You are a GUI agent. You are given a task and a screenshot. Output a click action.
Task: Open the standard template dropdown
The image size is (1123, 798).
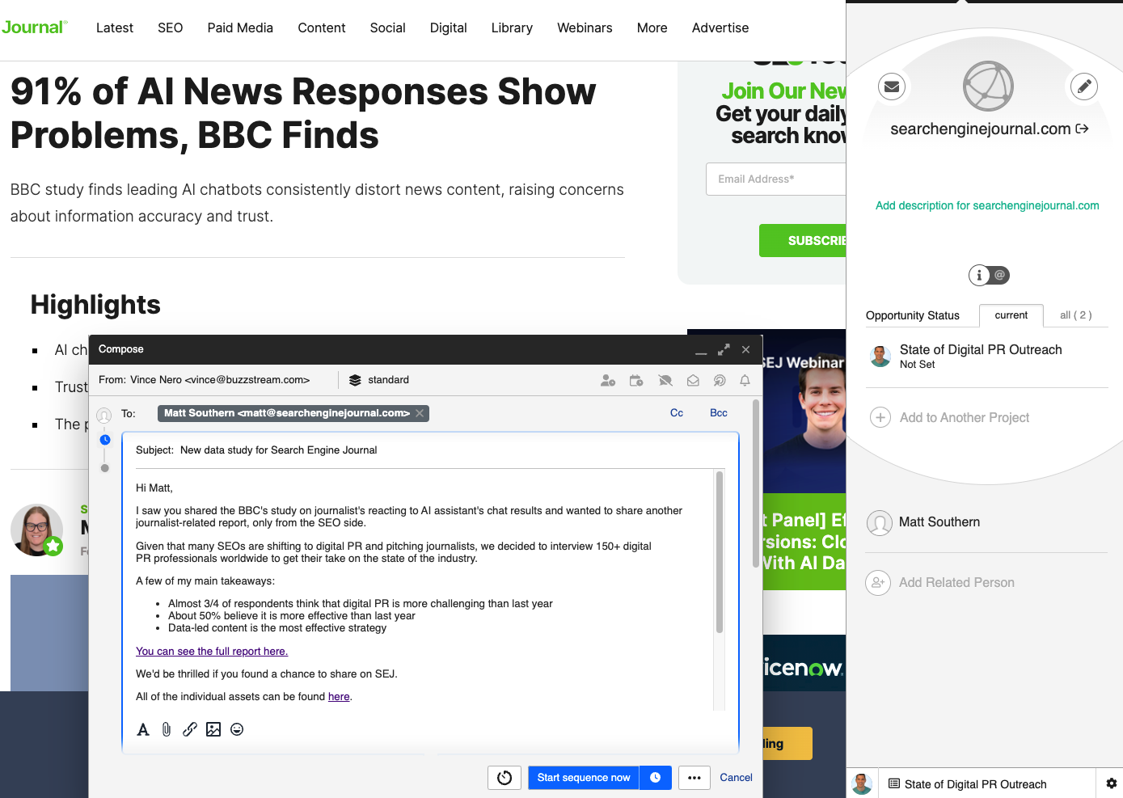click(x=378, y=380)
